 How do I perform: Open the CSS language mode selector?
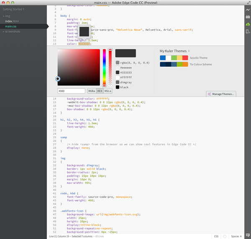(x=216, y=236)
